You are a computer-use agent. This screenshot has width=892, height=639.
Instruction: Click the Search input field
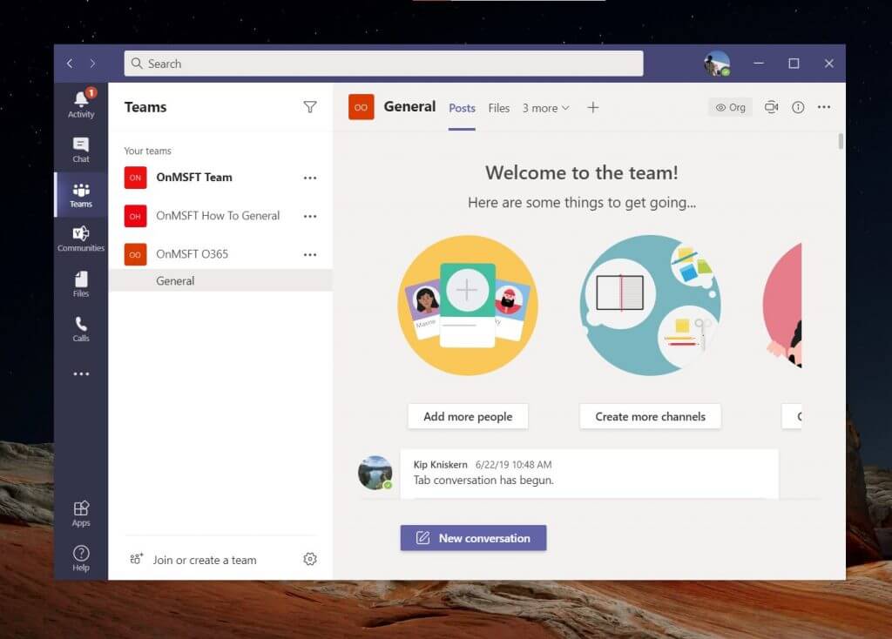click(383, 64)
